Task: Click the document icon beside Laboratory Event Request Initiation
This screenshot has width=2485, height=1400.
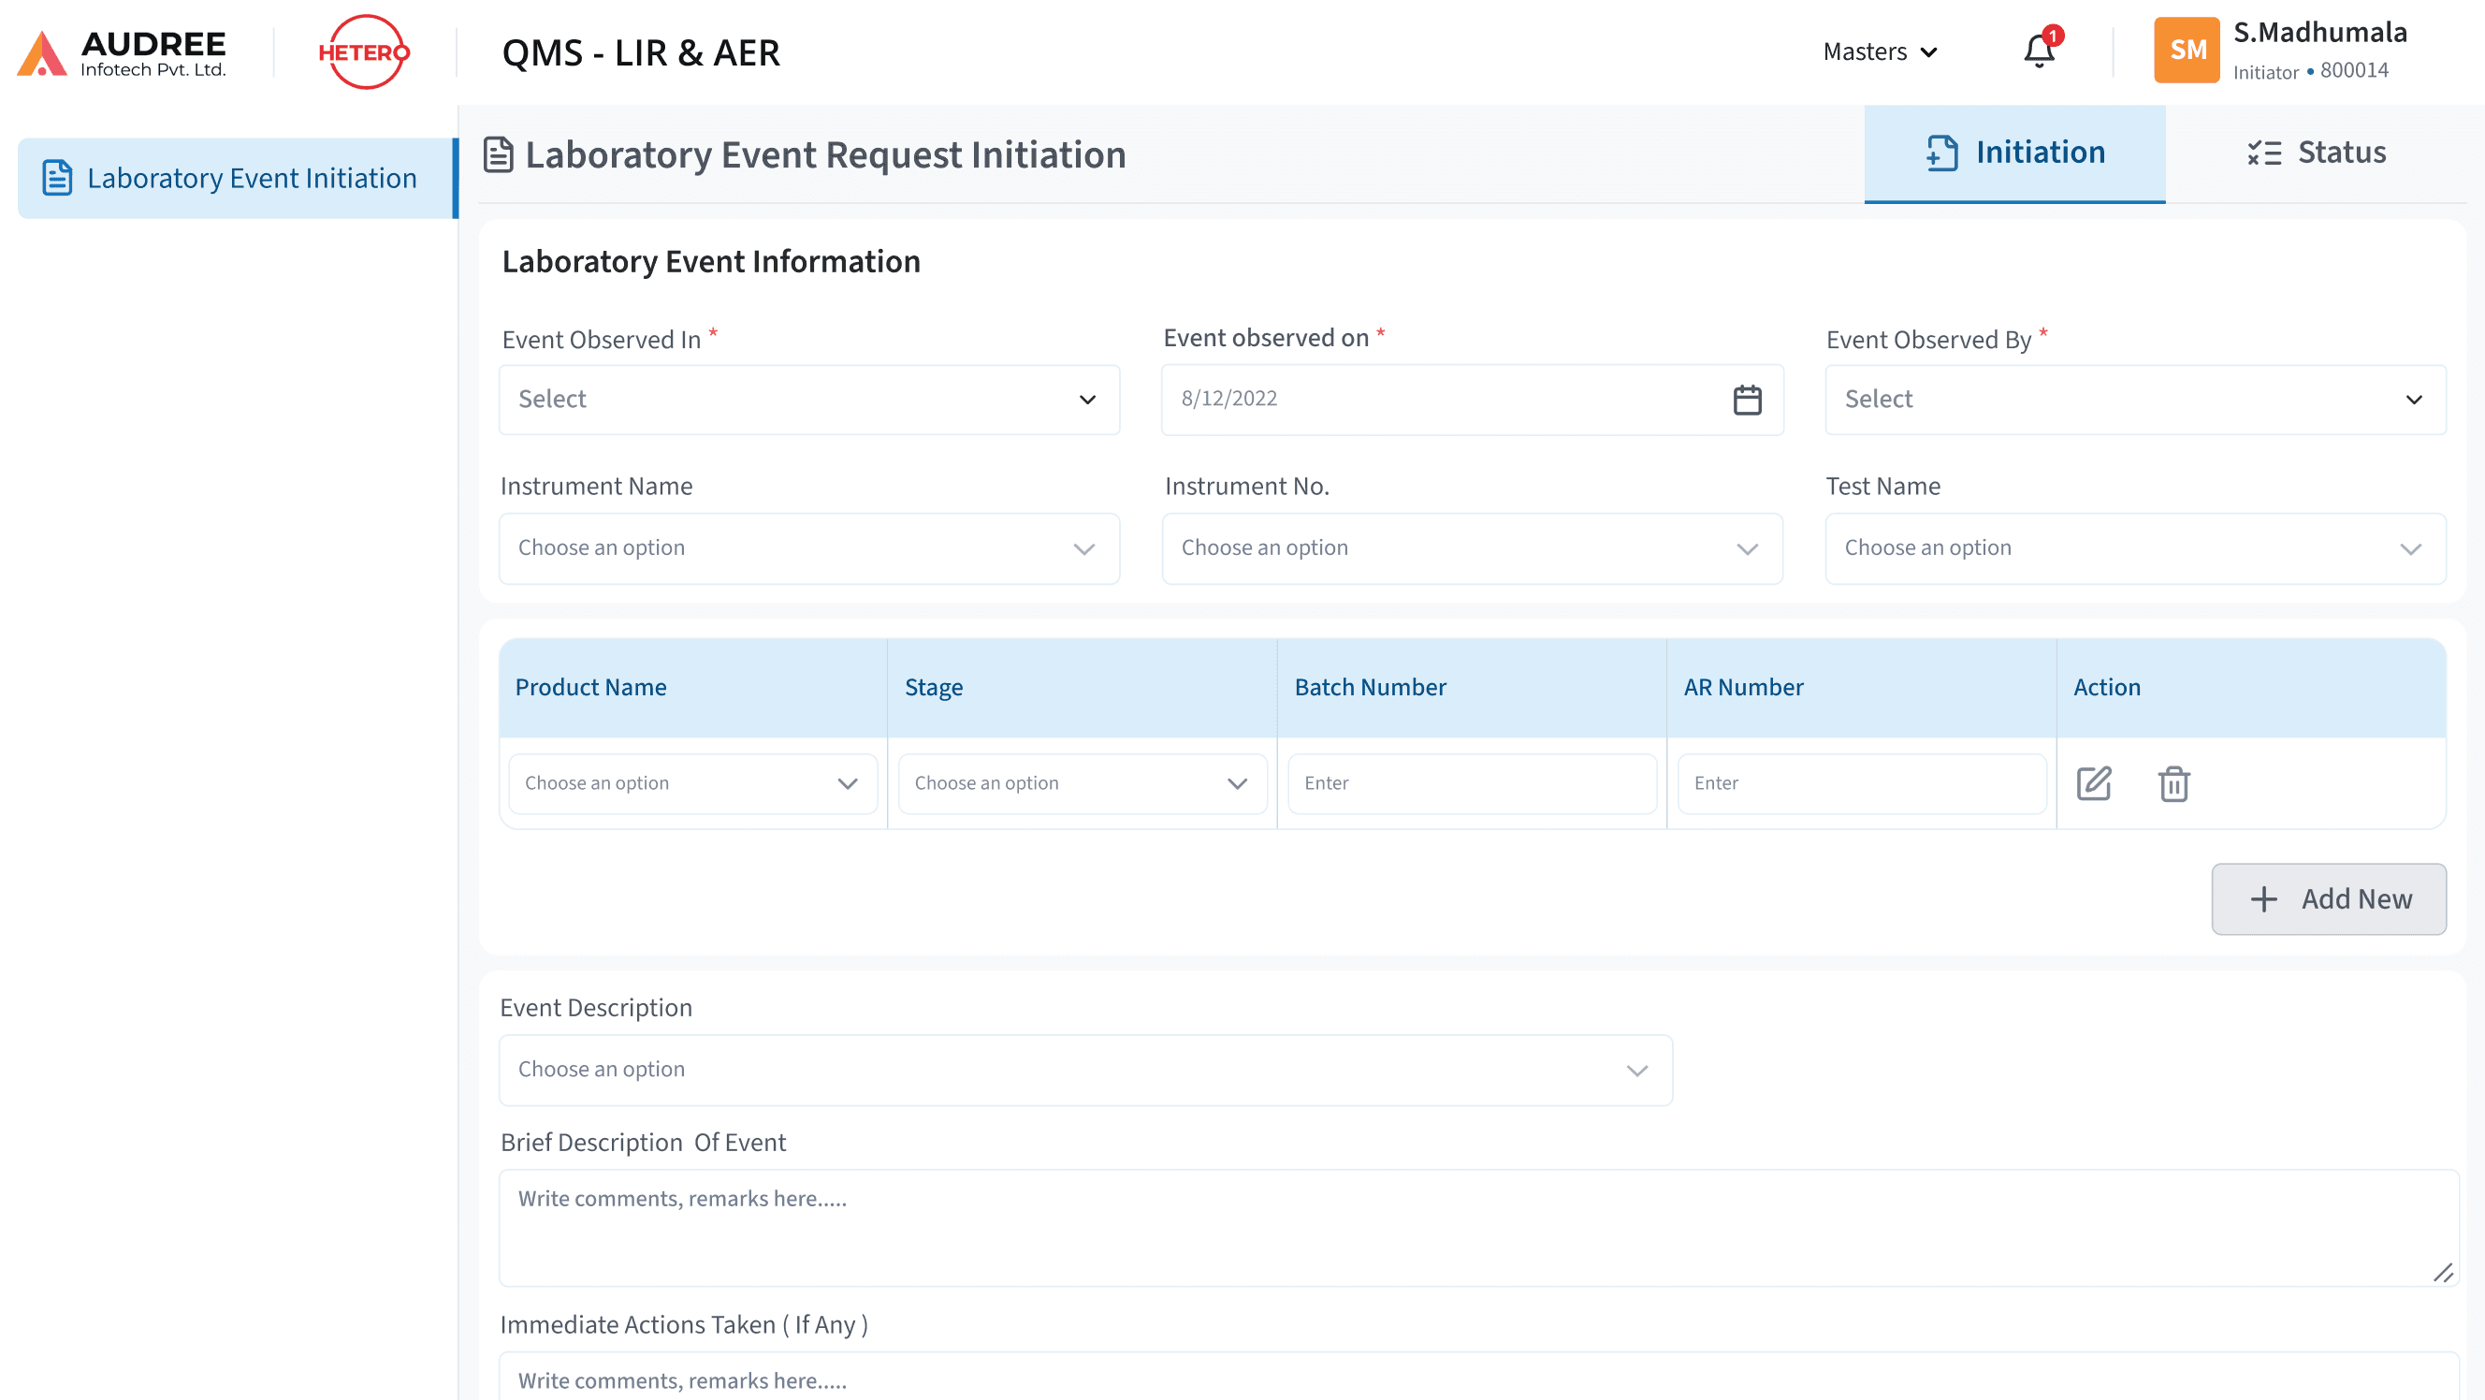Action: (x=498, y=153)
